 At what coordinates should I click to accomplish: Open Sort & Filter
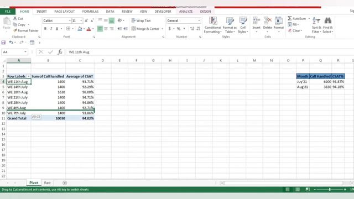point(316,25)
